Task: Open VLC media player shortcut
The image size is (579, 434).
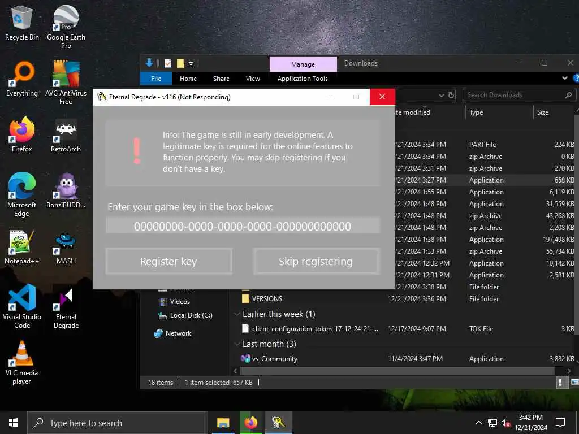Action: (22, 363)
